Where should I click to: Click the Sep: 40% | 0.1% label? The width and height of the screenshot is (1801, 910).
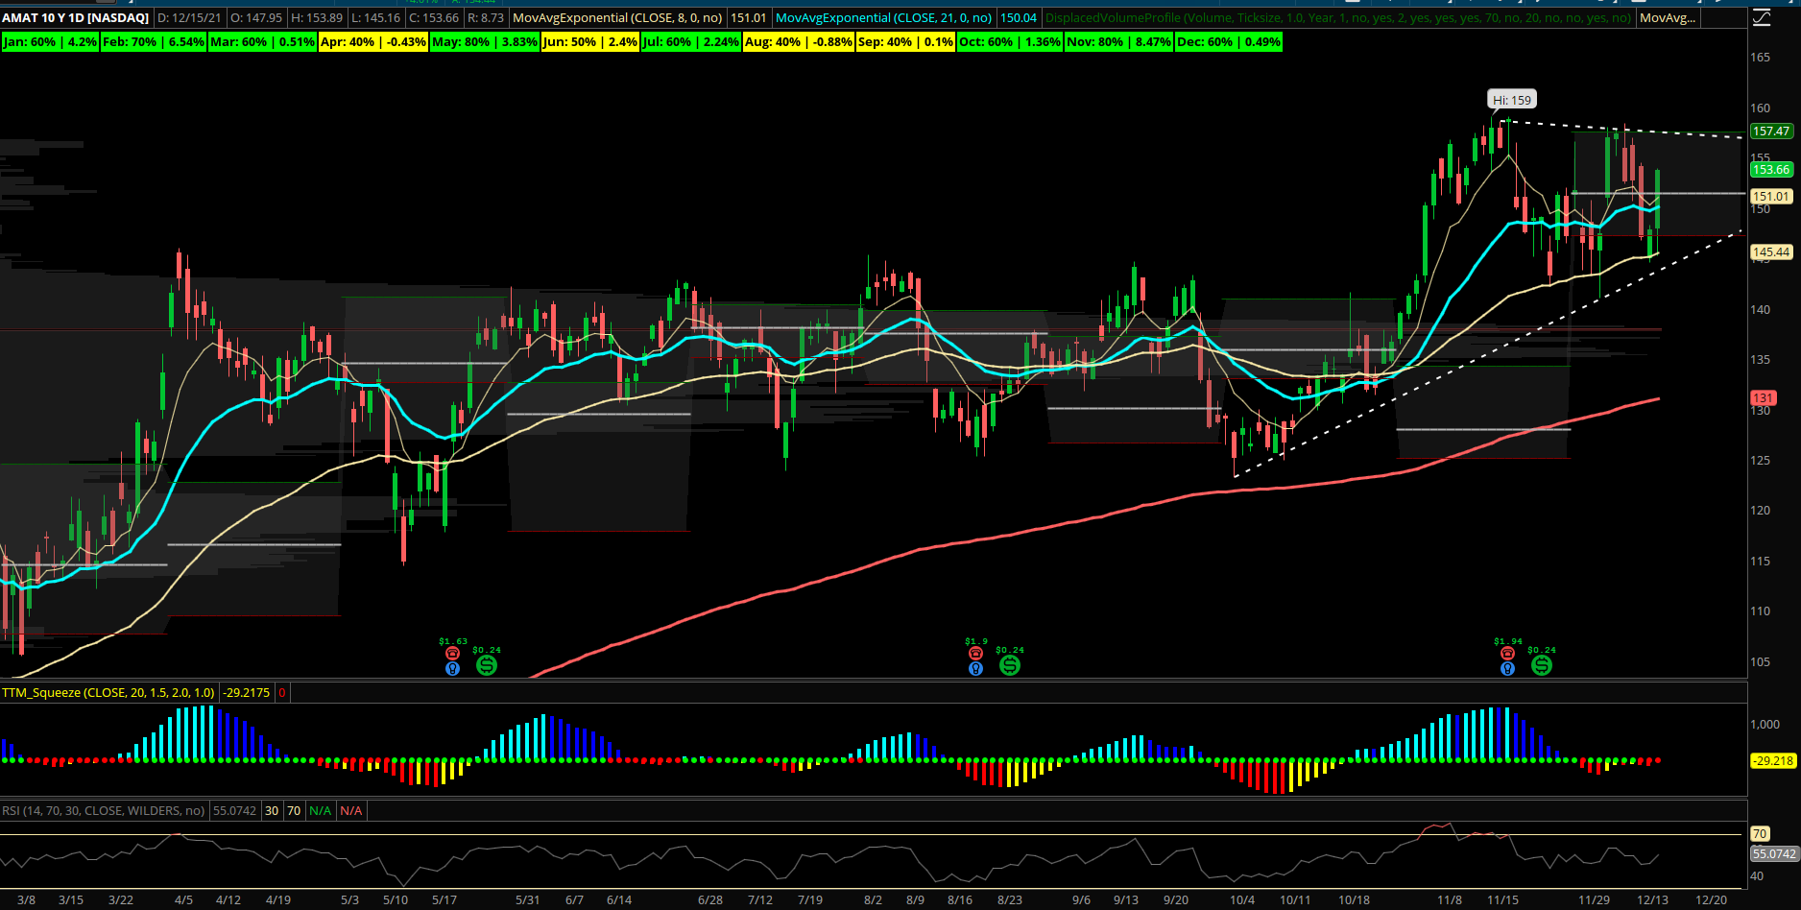point(905,42)
